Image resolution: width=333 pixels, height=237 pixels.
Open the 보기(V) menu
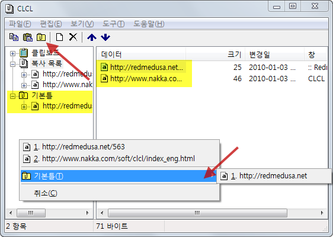click(82, 24)
